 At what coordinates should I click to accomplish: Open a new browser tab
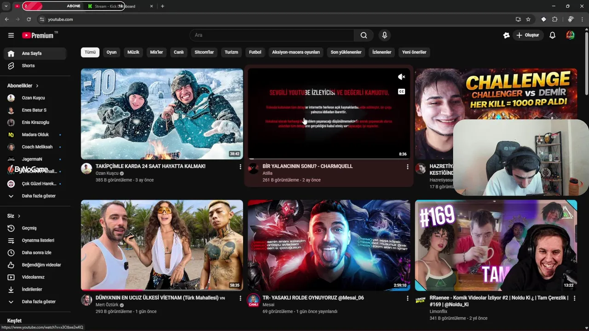162,6
